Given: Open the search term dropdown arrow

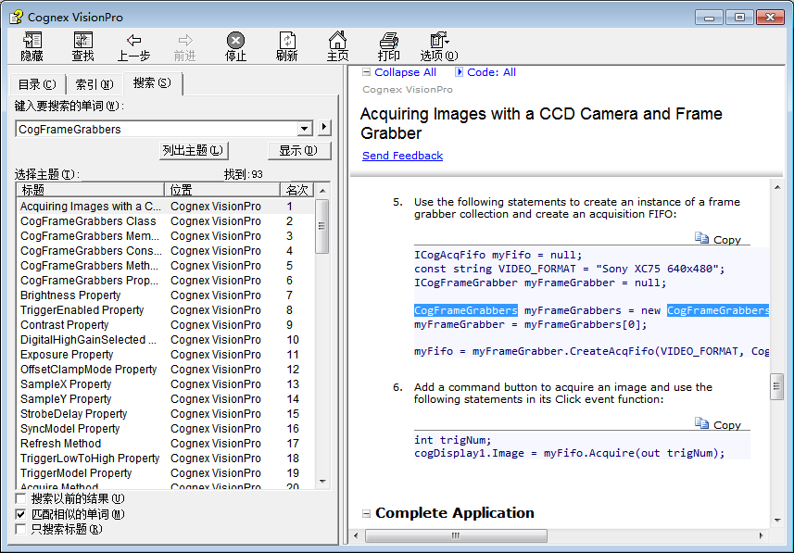Looking at the screenshot, I should (304, 129).
